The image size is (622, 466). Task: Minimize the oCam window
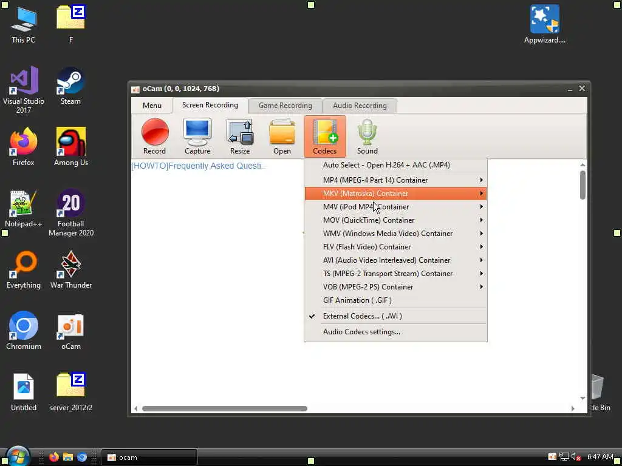pyautogui.click(x=570, y=90)
